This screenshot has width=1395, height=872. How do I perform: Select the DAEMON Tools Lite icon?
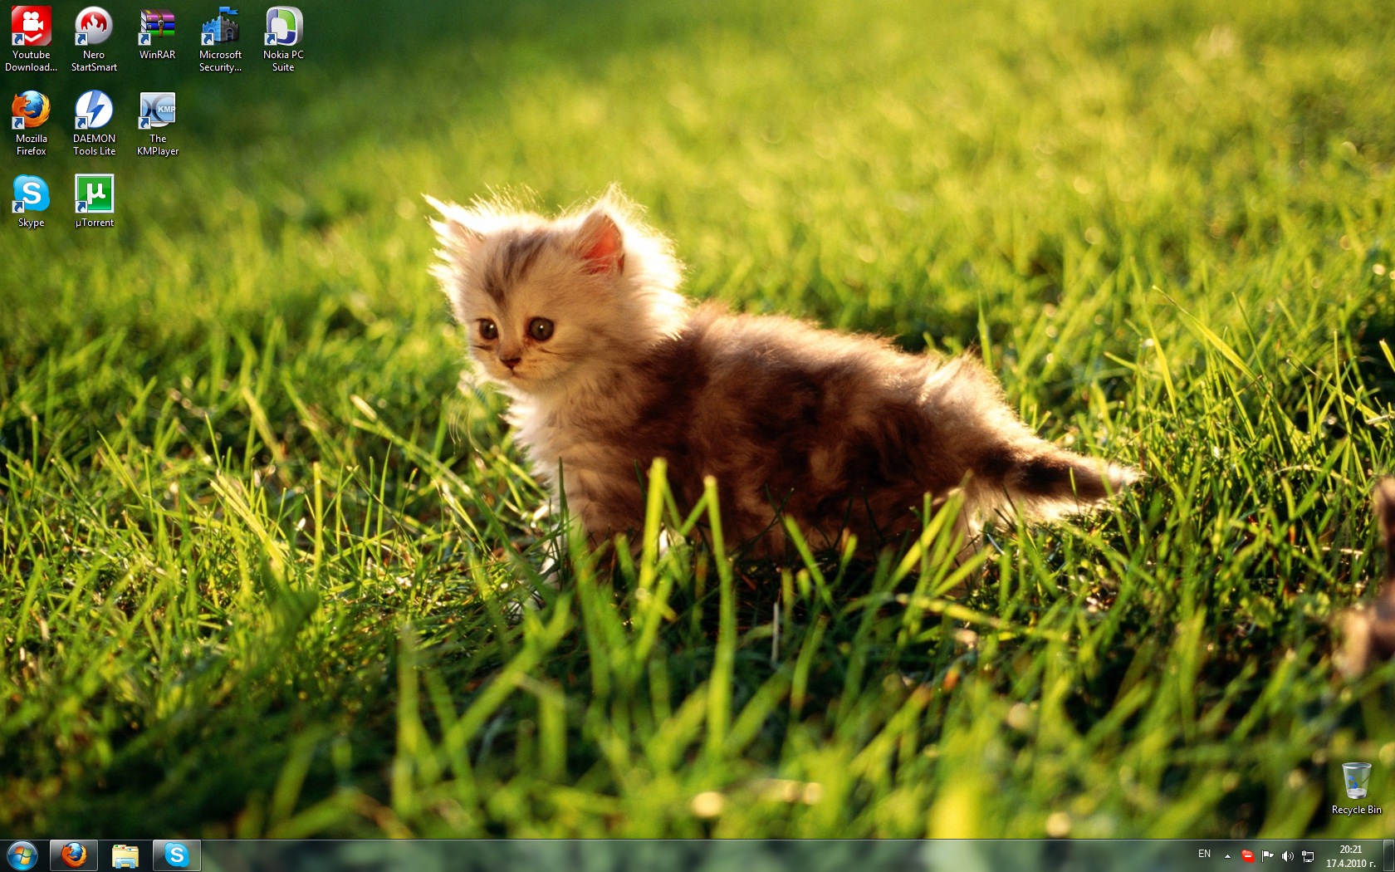tap(94, 123)
